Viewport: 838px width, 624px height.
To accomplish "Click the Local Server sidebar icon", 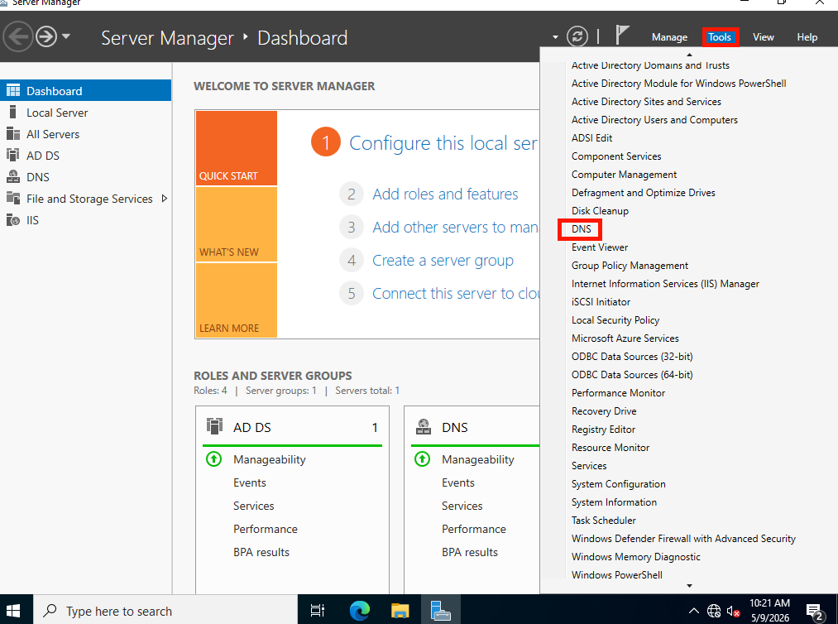I will point(13,113).
